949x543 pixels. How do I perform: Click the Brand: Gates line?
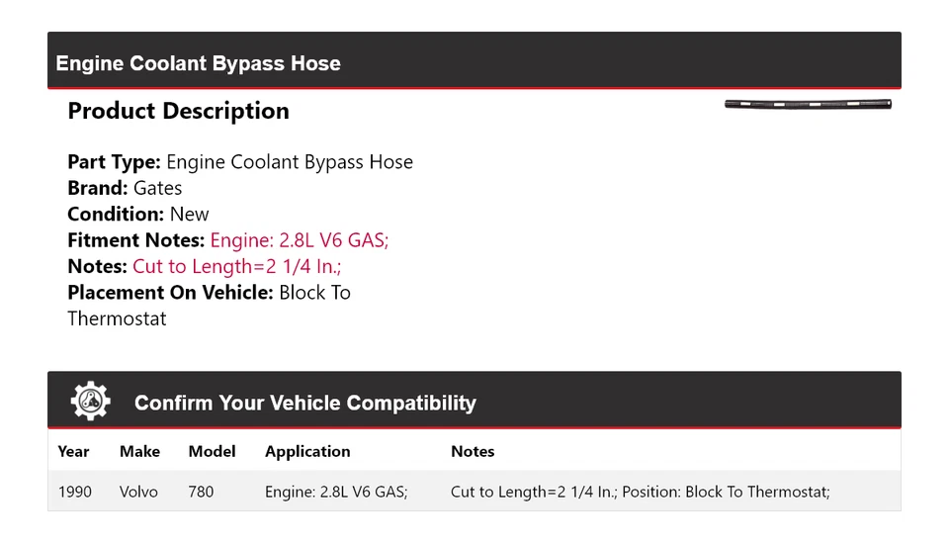pyautogui.click(x=125, y=188)
